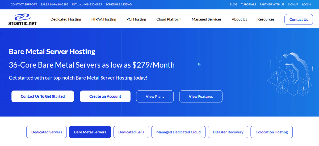Open the PCI Hosting menu
The width and height of the screenshot is (319, 146).
(136, 19)
